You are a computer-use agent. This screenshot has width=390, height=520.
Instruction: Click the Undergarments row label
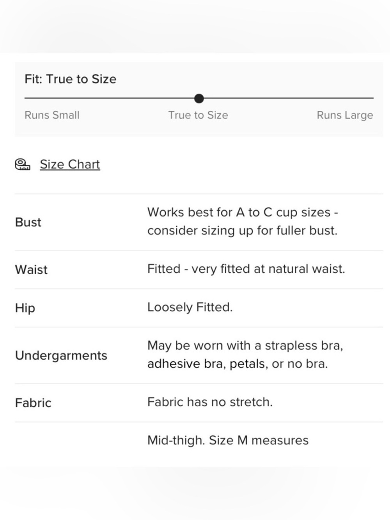(x=61, y=356)
